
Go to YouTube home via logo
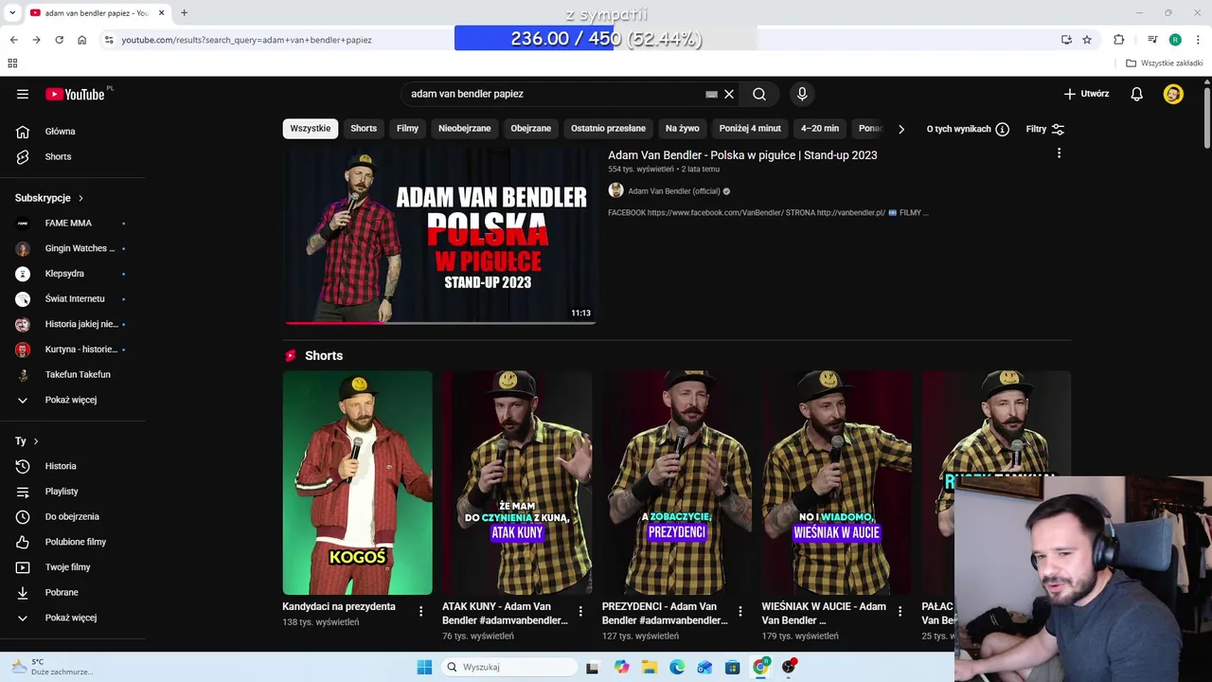click(75, 94)
